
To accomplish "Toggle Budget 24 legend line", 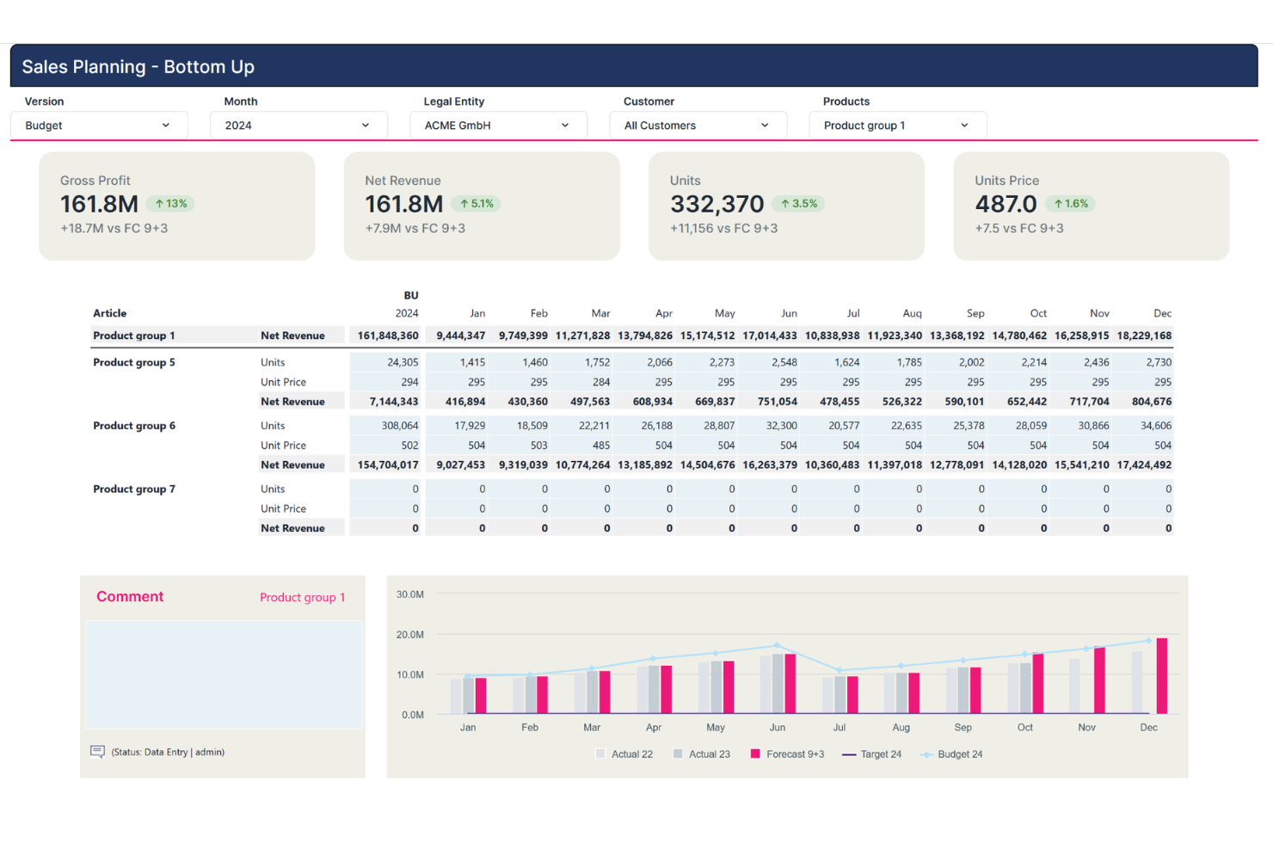I will (951, 754).
